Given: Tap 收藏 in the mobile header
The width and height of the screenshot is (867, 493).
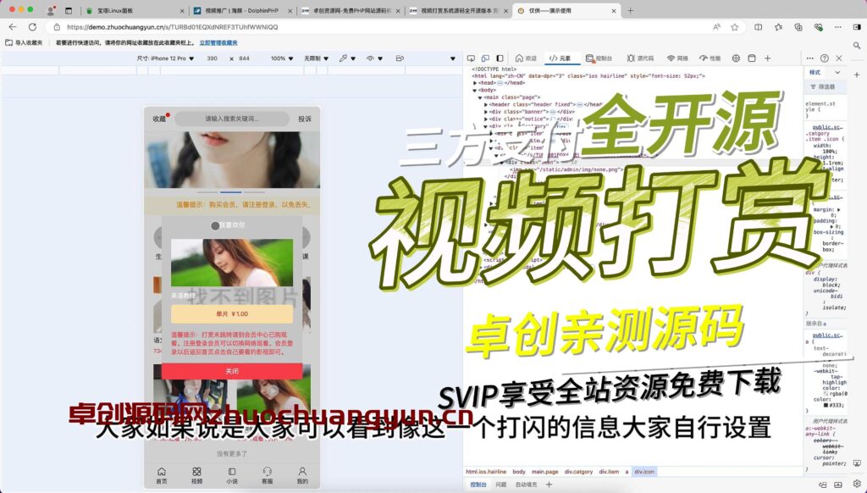Looking at the screenshot, I should tap(159, 119).
